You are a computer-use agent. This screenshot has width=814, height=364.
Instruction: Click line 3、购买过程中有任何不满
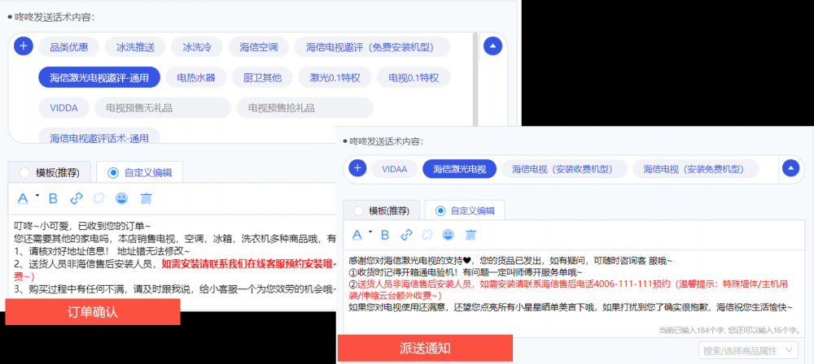coord(175,288)
